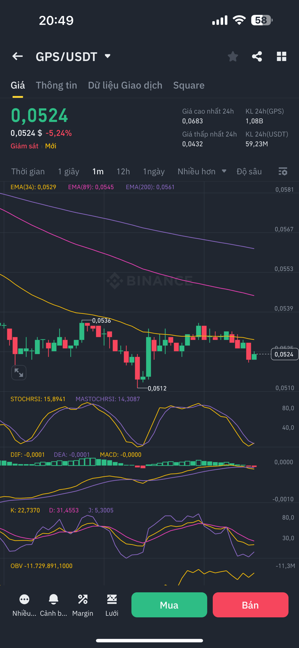The image size is (299, 648).
Task: Tap the large 0,0524 price
Action: (x=39, y=116)
